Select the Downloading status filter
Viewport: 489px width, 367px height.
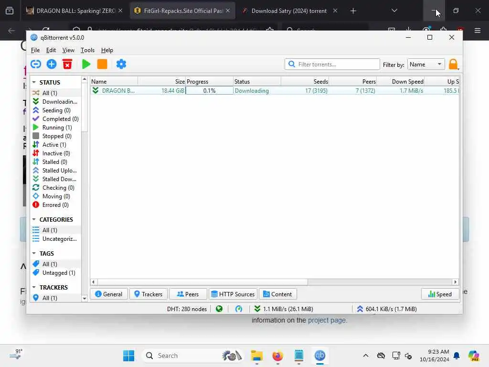point(56,102)
